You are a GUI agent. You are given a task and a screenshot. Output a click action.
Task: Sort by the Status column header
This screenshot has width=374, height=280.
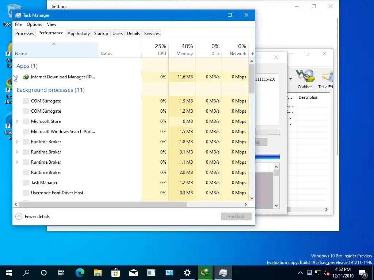(x=120, y=50)
